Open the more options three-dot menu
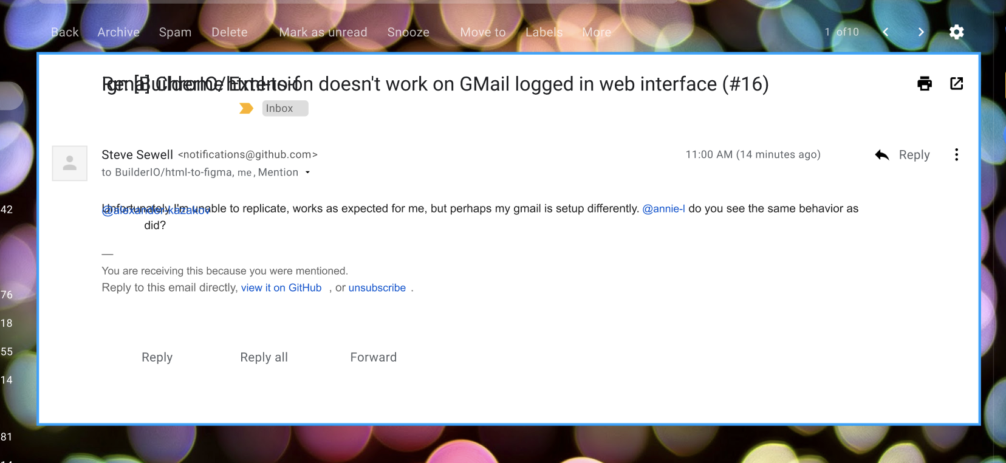The image size is (1006, 463). [x=956, y=154]
